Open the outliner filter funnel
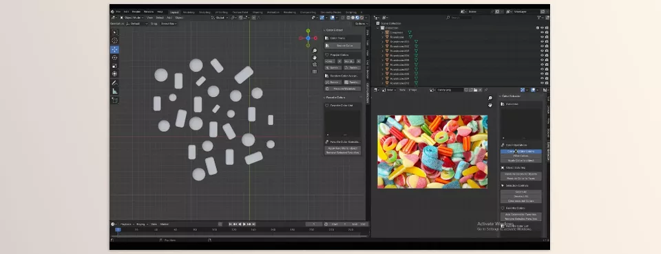Viewport: 661px width, 254px height. (539, 18)
